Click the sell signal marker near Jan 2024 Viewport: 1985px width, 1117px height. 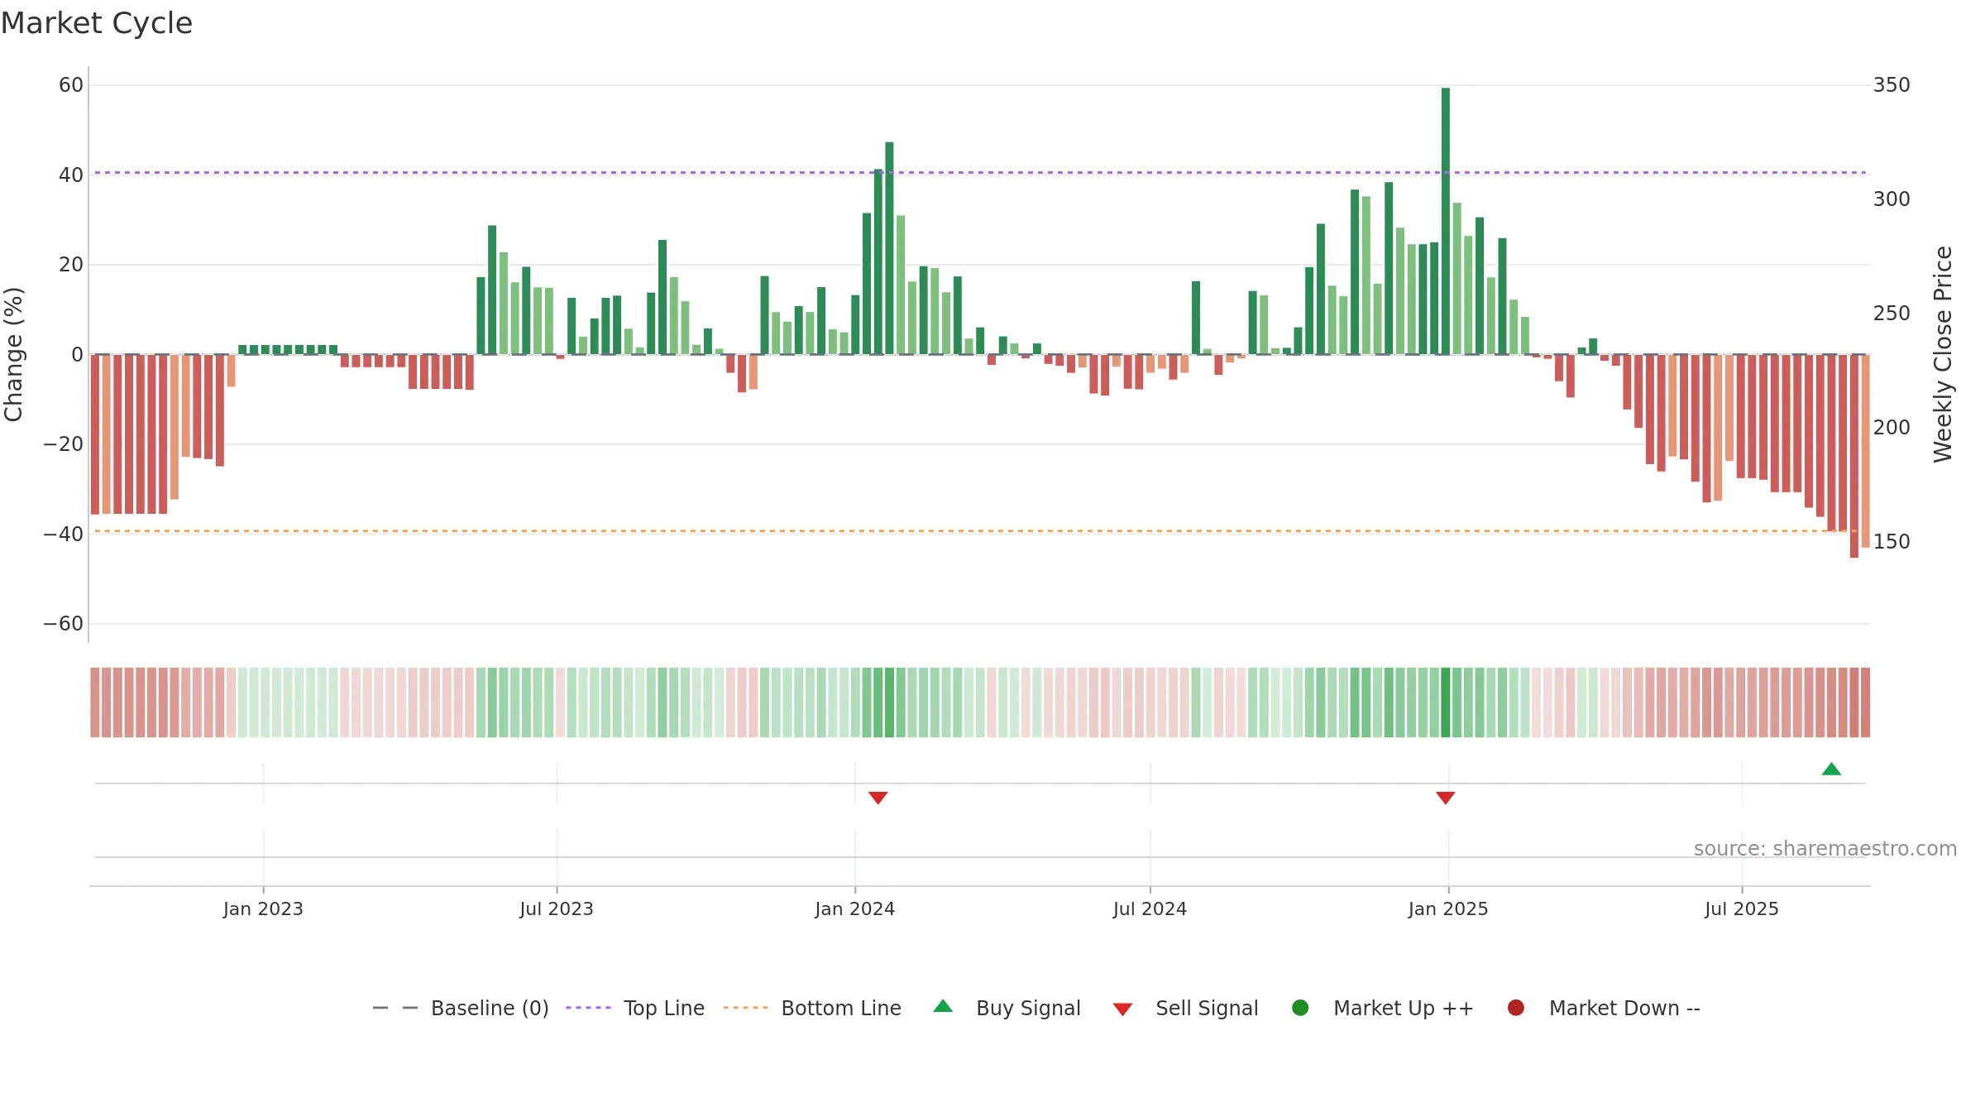click(878, 798)
